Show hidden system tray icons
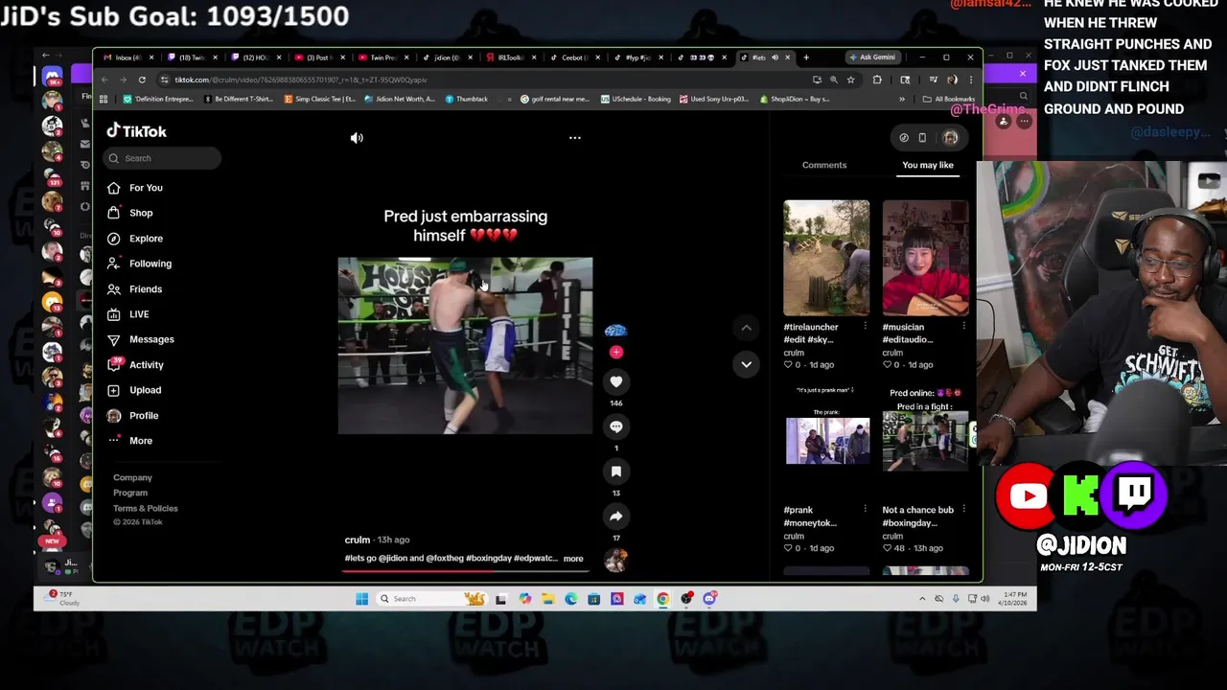The image size is (1227, 690). click(922, 599)
